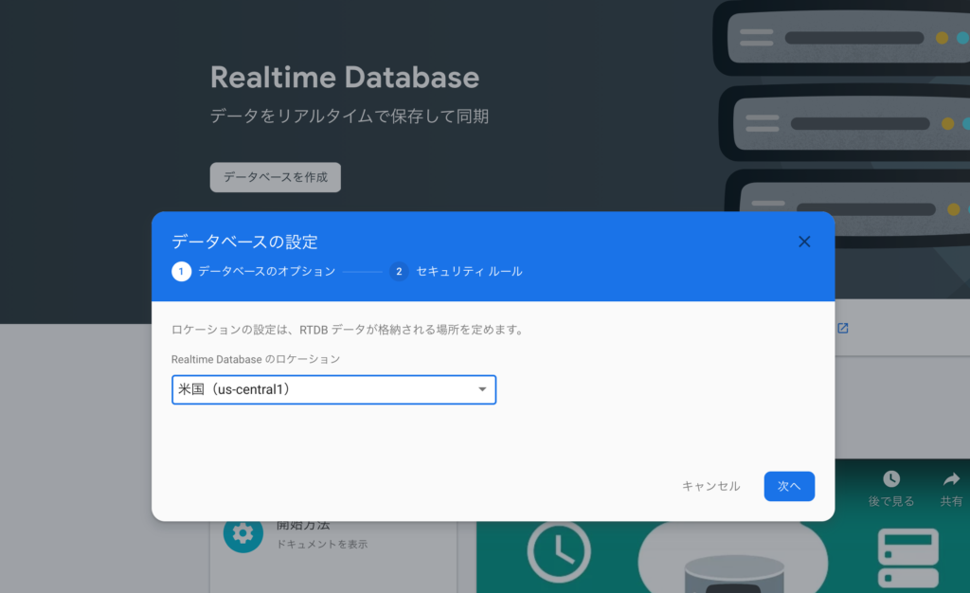Open the Realtime Database location dropdown
The image size is (970, 593).
(333, 389)
